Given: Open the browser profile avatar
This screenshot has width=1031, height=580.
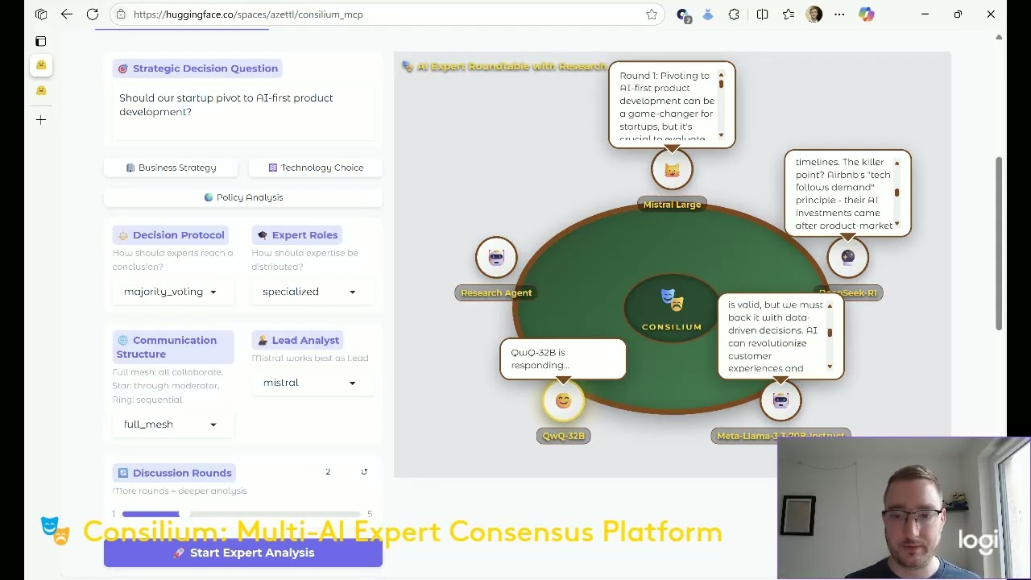Looking at the screenshot, I should pos(814,14).
